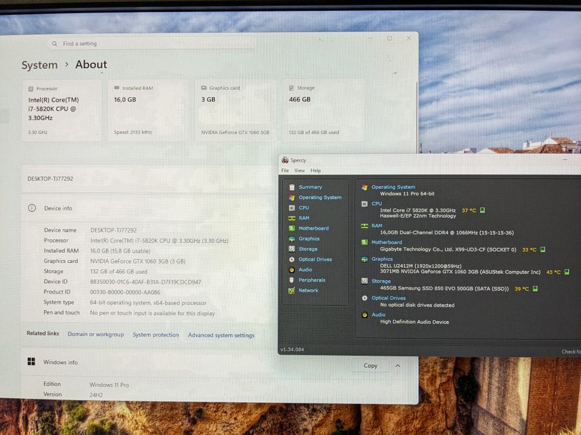The width and height of the screenshot is (581, 435).
Task: Open Advanced system settings link
Action: click(222, 335)
